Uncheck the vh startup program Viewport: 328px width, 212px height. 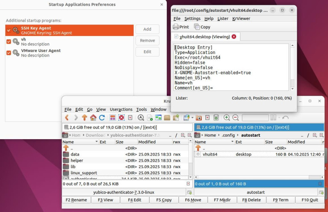click(9, 42)
